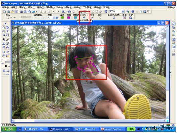Screen dimensions: 177x133
Task: Select the Eyedropper tool
Action: click(8, 52)
